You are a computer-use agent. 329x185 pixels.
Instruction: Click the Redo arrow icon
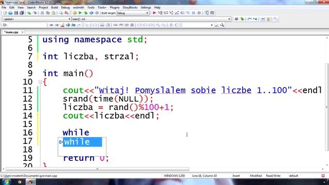pyautogui.click(x=35, y=13)
